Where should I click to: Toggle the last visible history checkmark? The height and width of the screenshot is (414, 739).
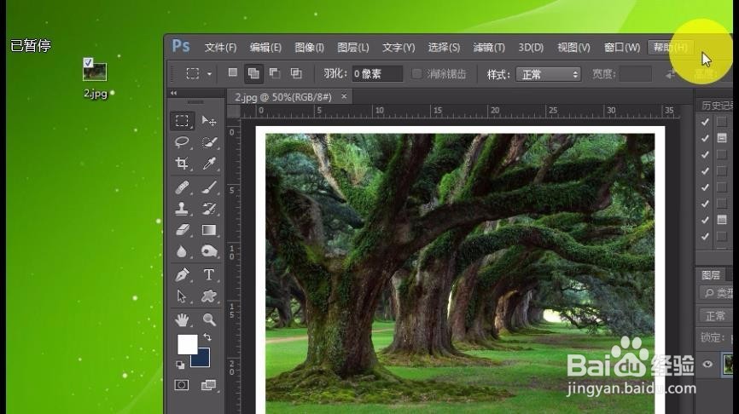pyautogui.click(x=705, y=237)
